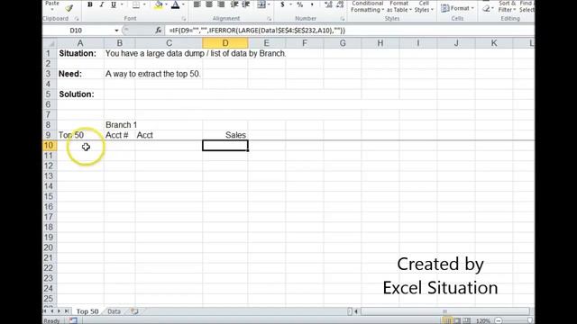Select column A header
577x324 pixels.
click(80, 43)
